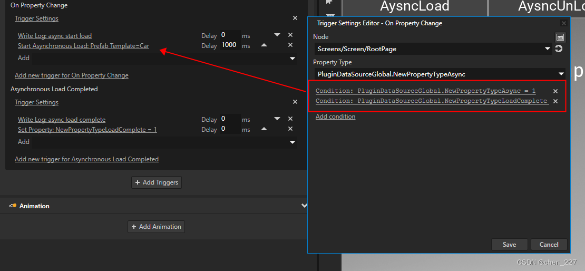Add new trigger for On Property Change
The width and height of the screenshot is (585, 271).
point(72,75)
